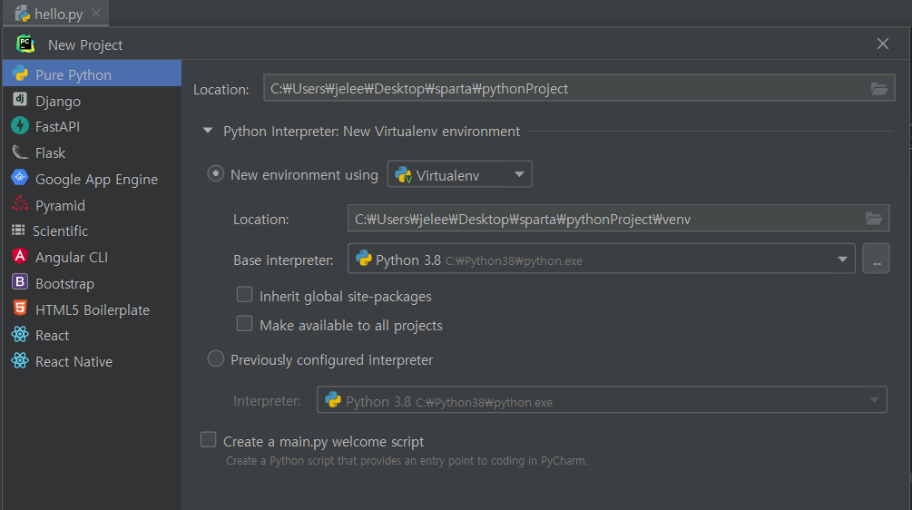Enable Inherit global site-packages checkbox

(x=244, y=295)
